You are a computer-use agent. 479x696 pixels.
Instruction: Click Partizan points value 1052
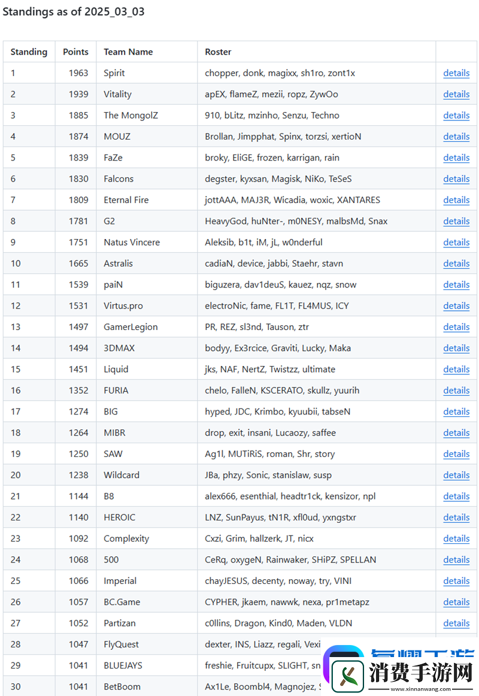[78, 623]
